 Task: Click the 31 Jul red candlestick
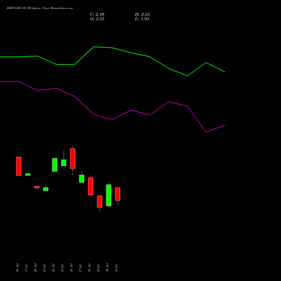coord(117,194)
